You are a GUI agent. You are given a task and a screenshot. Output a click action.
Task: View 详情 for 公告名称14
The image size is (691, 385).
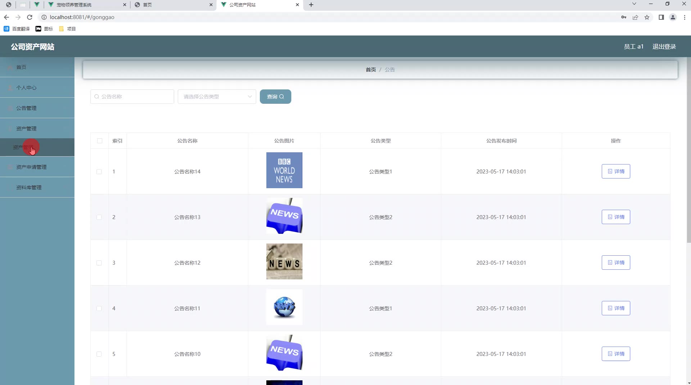616,171
